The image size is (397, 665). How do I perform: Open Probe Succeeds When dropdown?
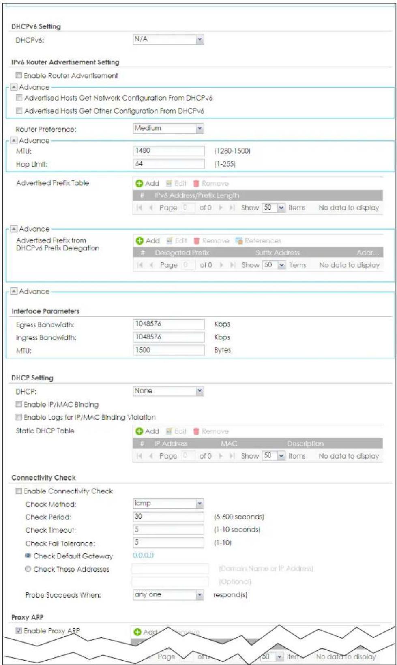pos(168,595)
